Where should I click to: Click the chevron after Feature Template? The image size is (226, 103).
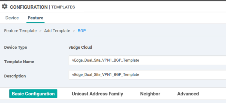[41, 31]
